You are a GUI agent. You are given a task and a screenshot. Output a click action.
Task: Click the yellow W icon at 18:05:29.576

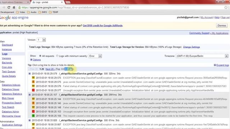click(x=33, y=86)
